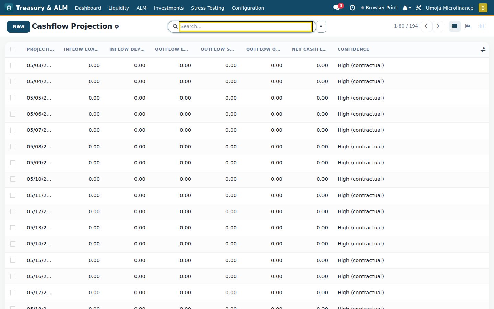Open the activities clock icon
494x309 pixels.
point(352,8)
